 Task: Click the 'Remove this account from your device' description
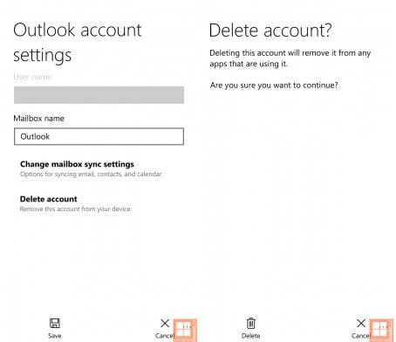pos(76,209)
